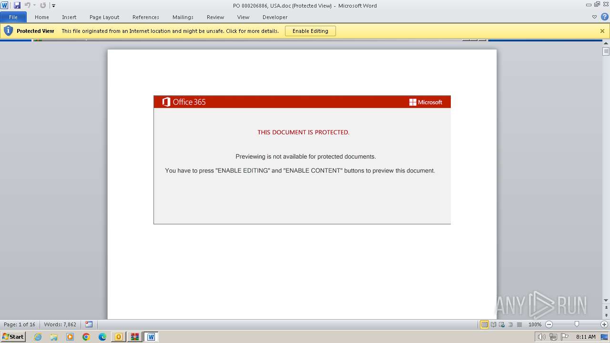Image resolution: width=610 pixels, height=343 pixels.
Task: Open the View ribbon tab
Action: [x=243, y=17]
